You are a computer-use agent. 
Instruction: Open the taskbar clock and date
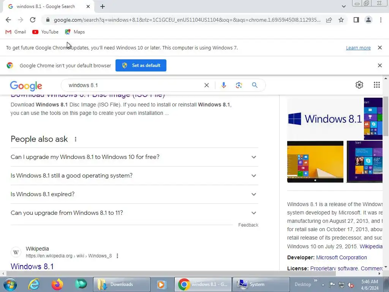point(370,285)
